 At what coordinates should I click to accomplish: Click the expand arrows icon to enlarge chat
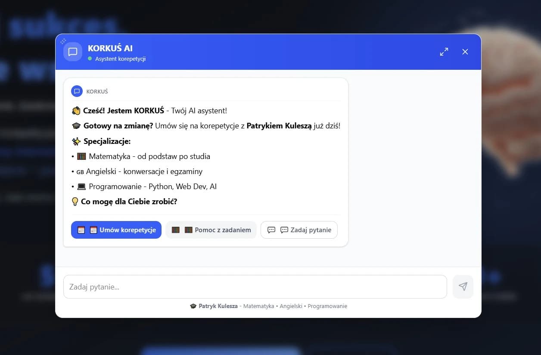tap(444, 51)
